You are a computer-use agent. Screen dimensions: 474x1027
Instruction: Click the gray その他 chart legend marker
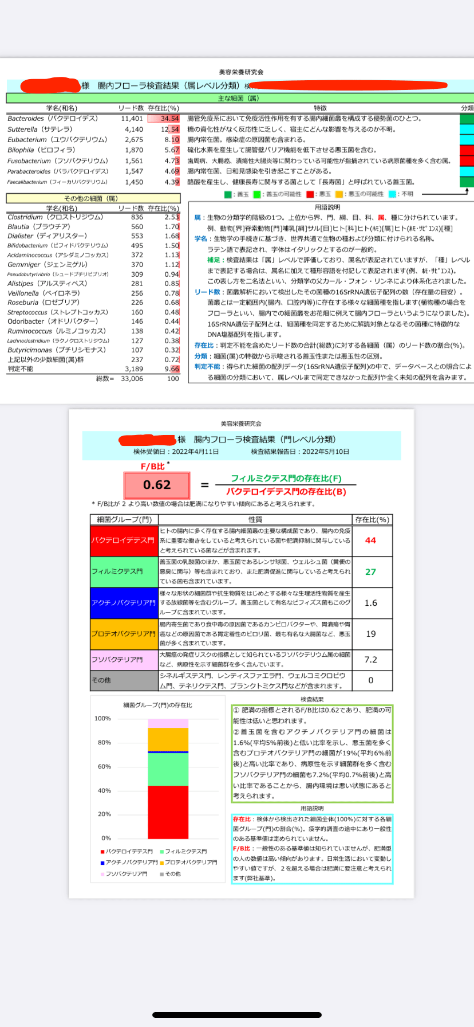pos(162,874)
